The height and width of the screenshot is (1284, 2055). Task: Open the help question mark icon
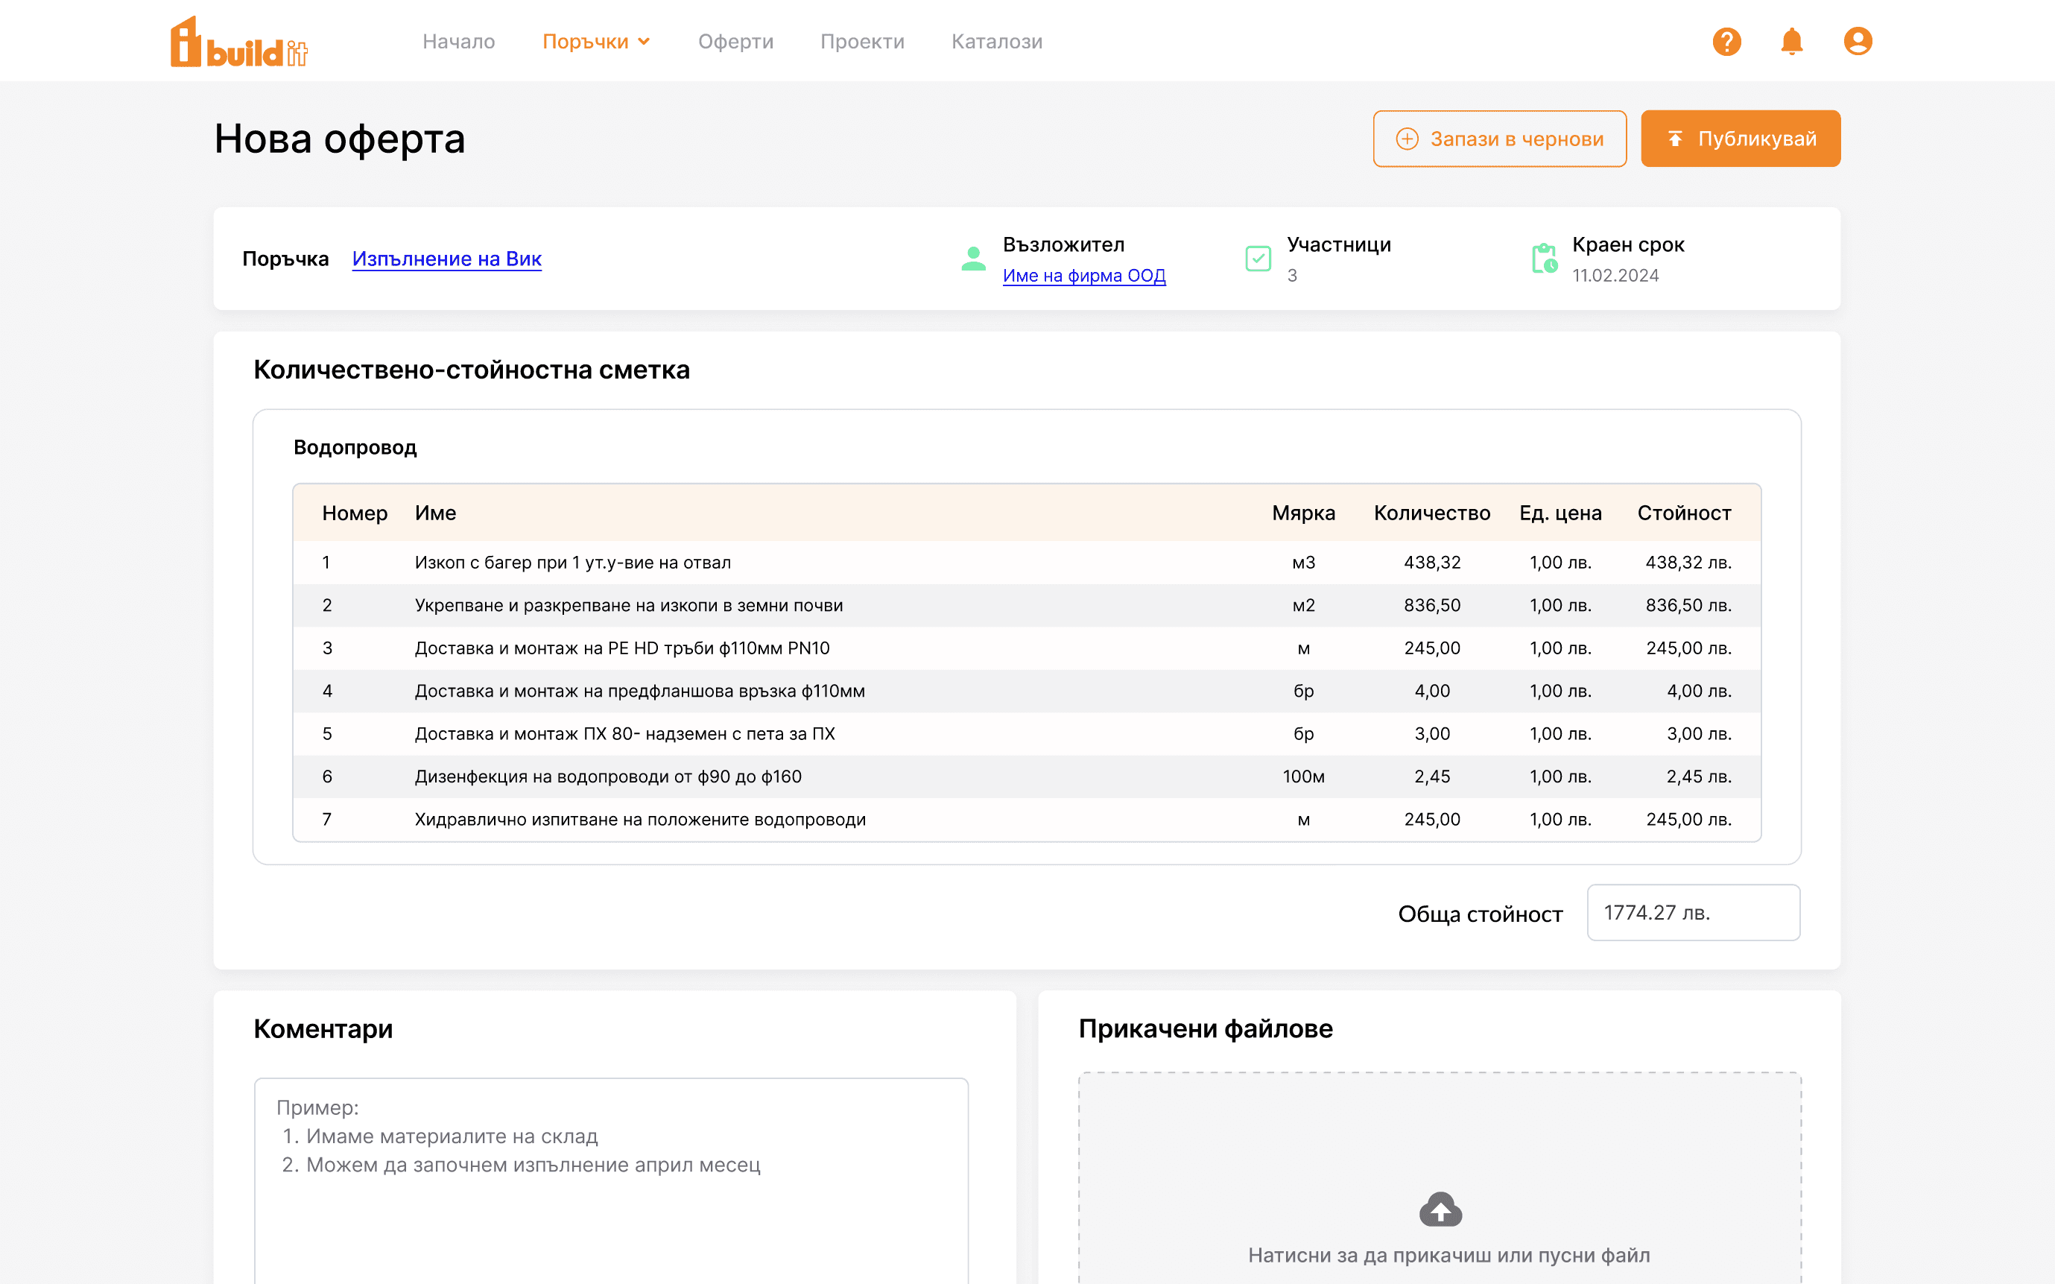pos(1726,42)
